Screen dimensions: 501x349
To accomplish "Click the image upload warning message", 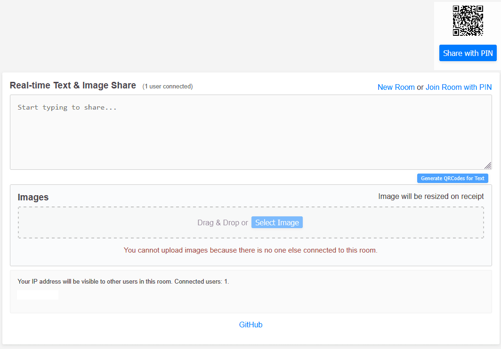I will [250, 250].
